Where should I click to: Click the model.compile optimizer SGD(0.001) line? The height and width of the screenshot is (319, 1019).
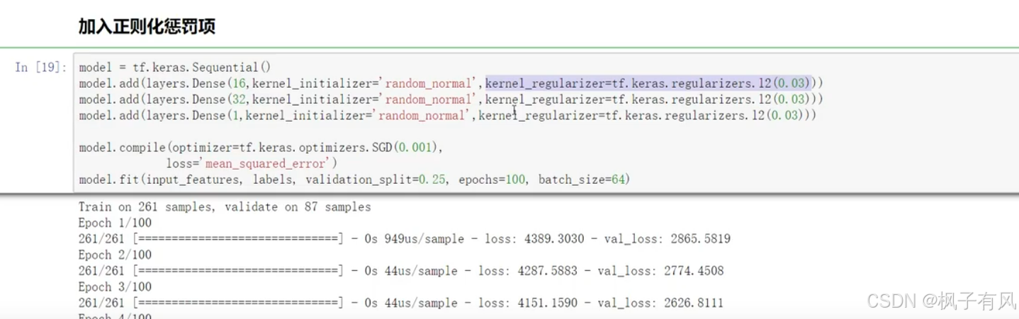(260, 147)
